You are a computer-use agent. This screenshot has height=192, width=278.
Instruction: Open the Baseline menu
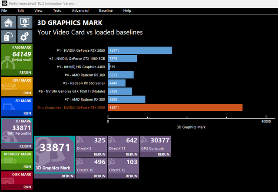point(106,10)
